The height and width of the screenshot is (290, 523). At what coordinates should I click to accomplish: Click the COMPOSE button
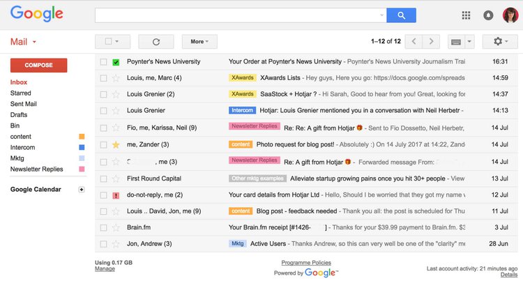(x=38, y=66)
